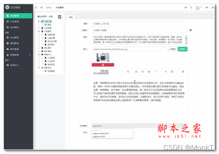This screenshot has width=219, height=154.
Task: Open the content template dropdown showing page.html
Action: click(139, 126)
